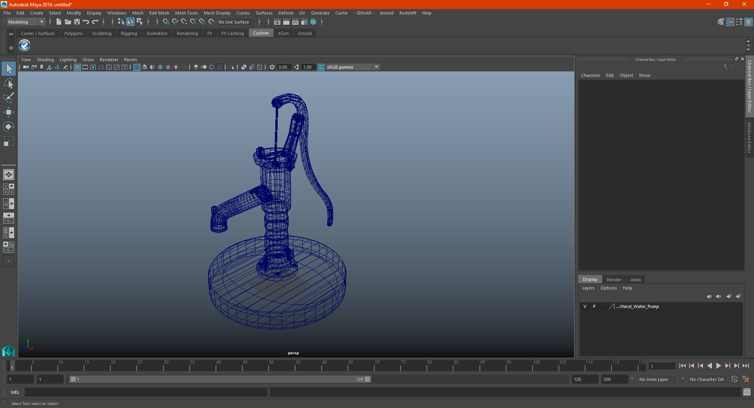Switch to the Polygons shelf tab
Image resolution: width=754 pixels, height=408 pixels.
click(x=73, y=33)
